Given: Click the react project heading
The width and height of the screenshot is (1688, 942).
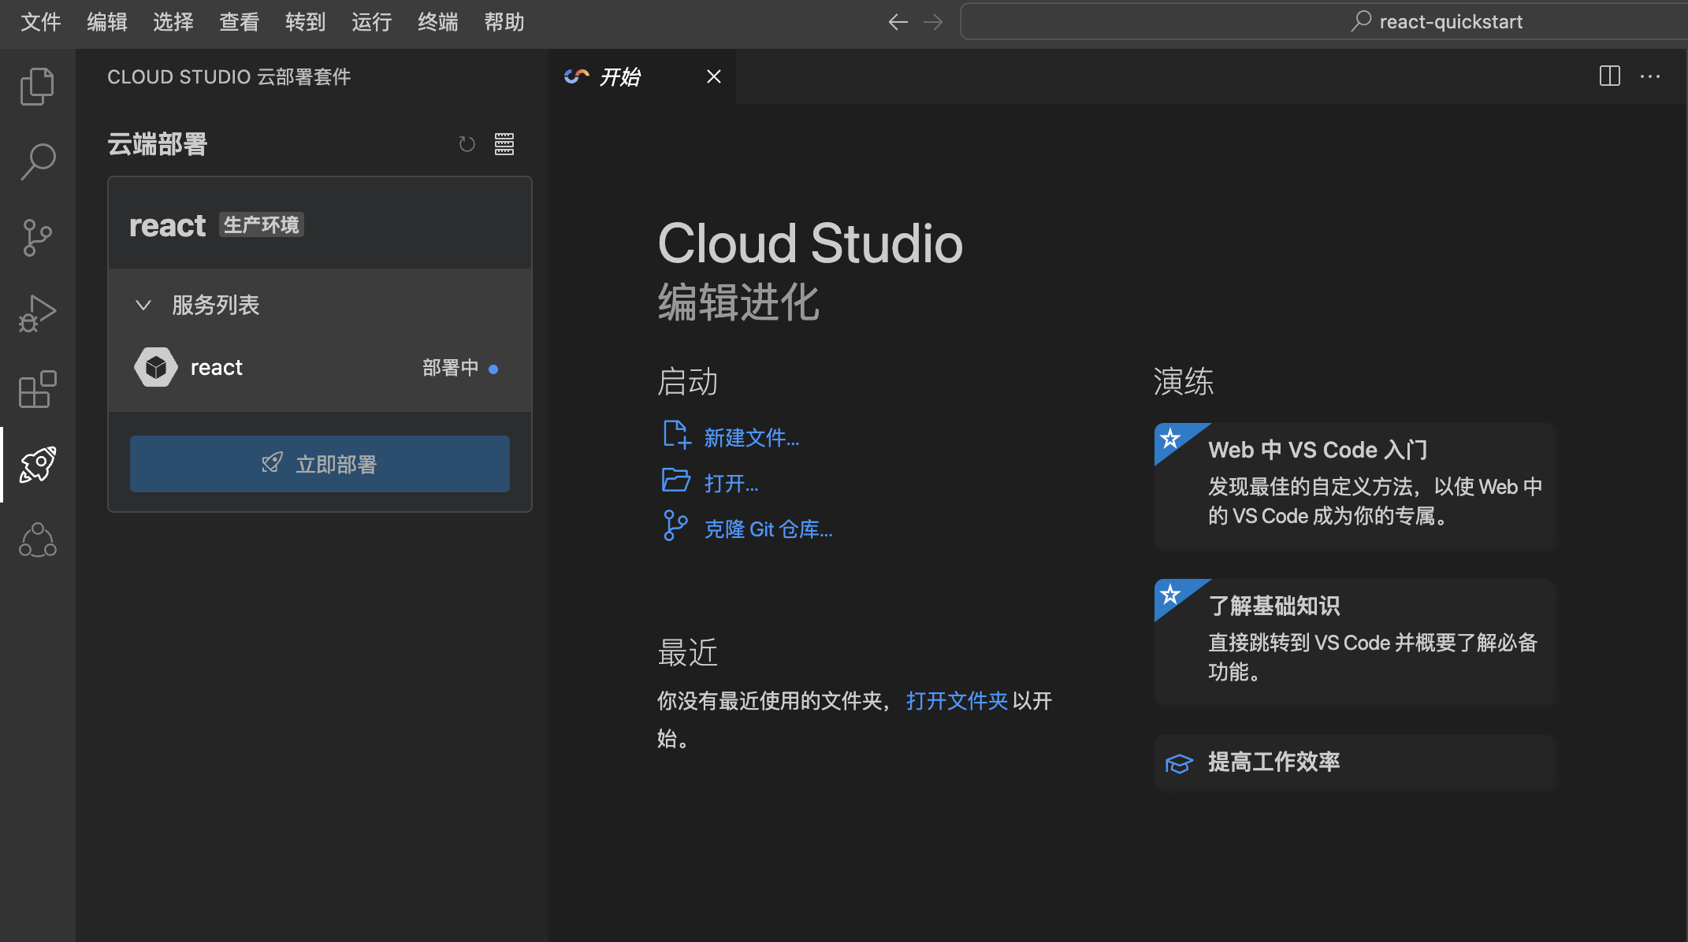Looking at the screenshot, I should click(x=167, y=226).
